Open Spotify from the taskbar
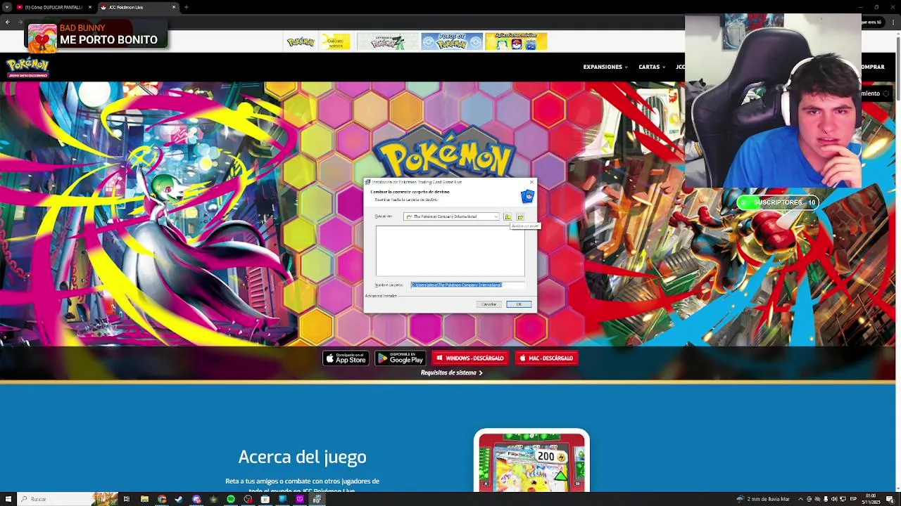Viewport: 901px width, 506px height. tap(231, 499)
